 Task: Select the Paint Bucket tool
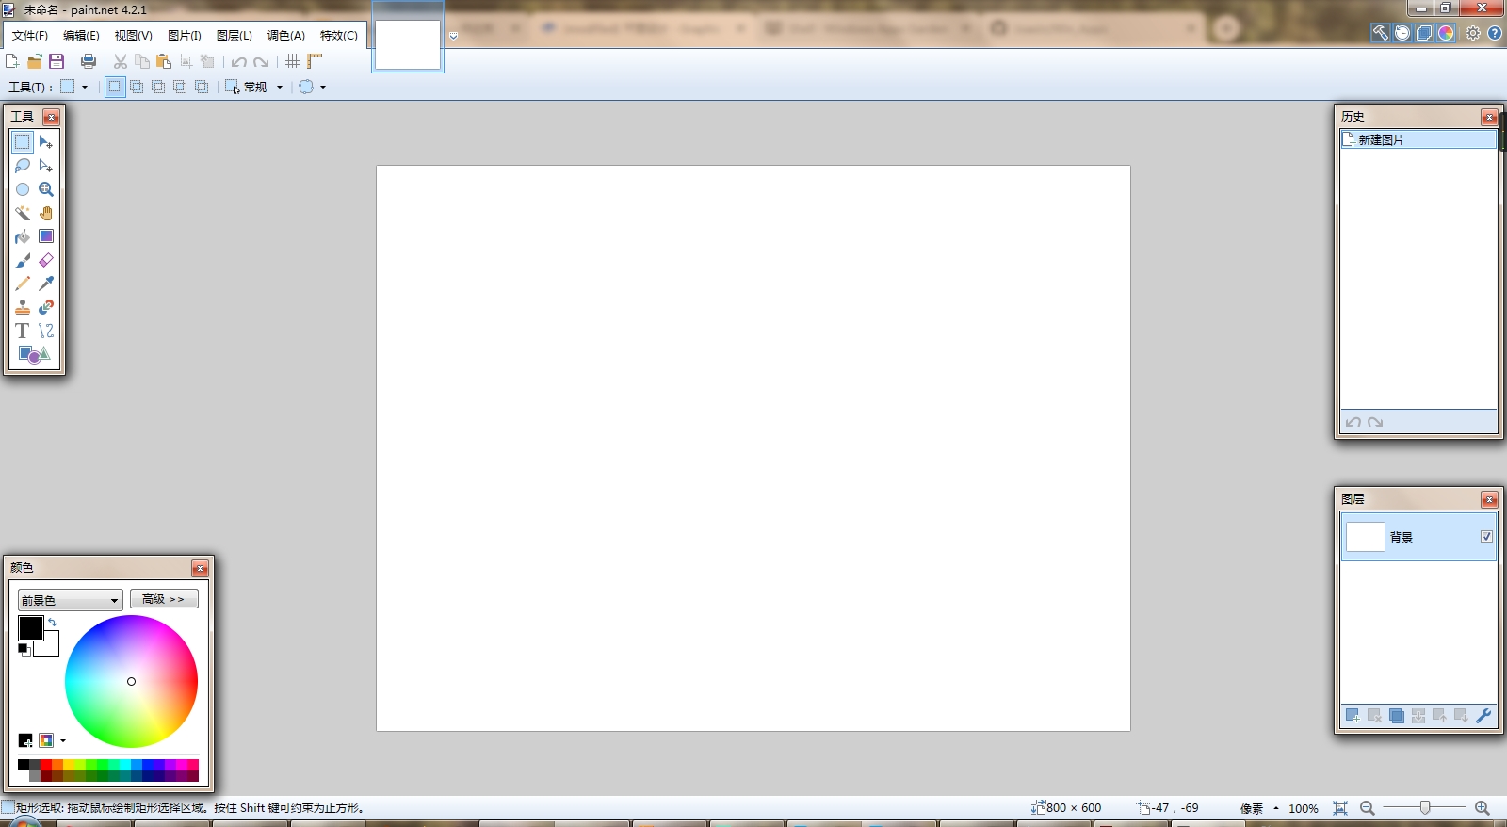tap(23, 236)
